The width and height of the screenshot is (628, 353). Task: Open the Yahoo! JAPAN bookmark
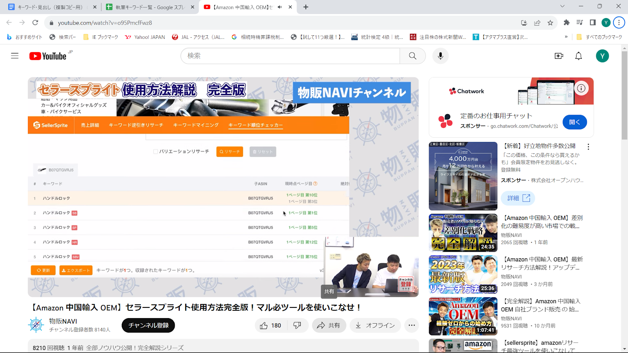click(145, 37)
